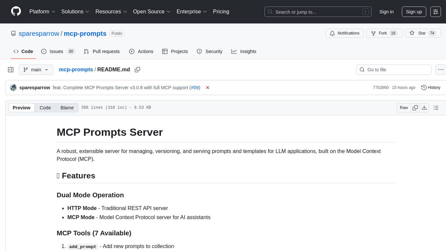This screenshot has height=250, width=446.
Task: Click the Sign up button
Action: coord(414,12)
